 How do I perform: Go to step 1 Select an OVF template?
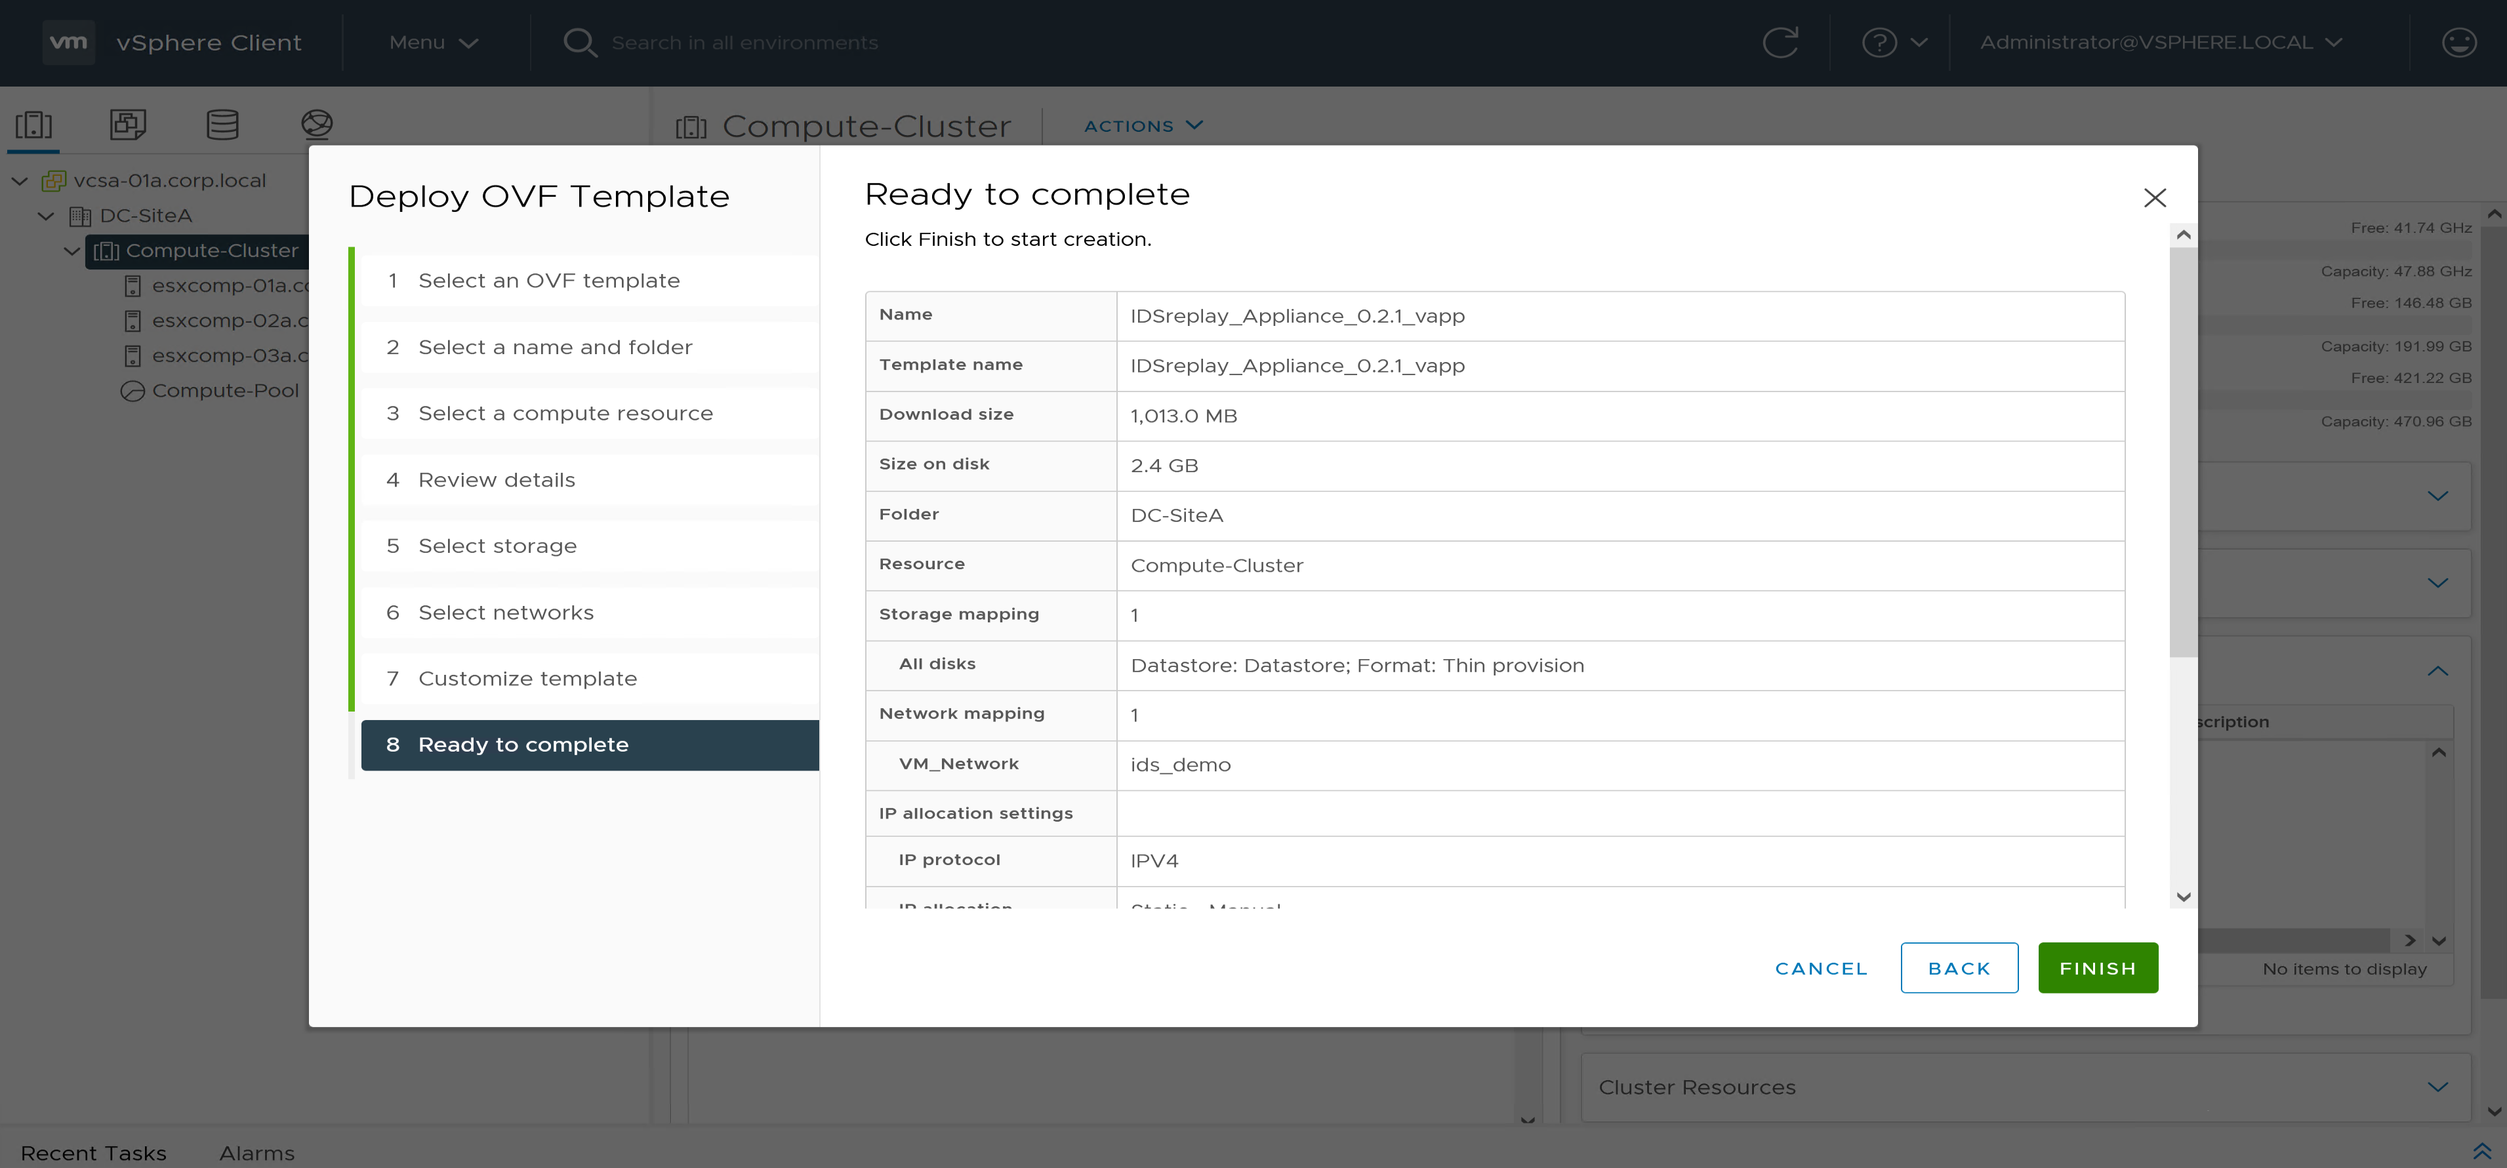pyautogui.click(x=590, y=281)
